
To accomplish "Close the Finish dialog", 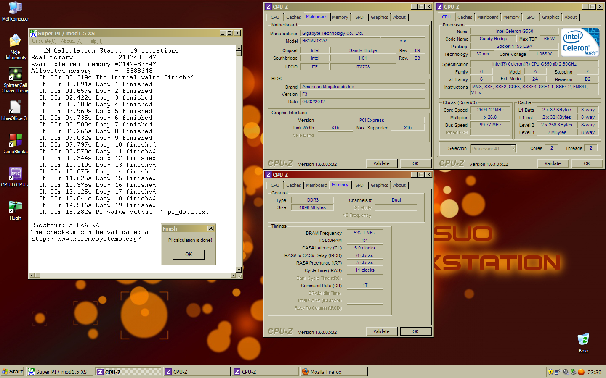I will (211, 228).
